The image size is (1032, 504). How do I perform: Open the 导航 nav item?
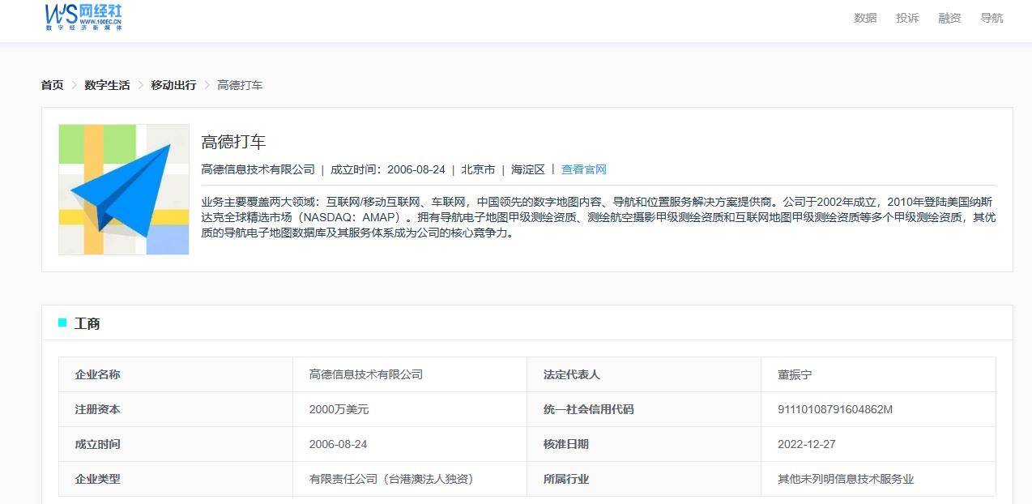991,18
